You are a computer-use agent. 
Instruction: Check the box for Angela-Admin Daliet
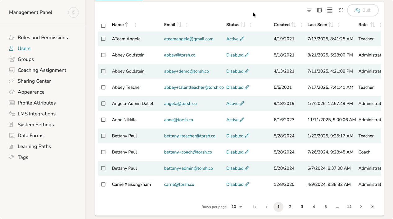(103, 104)
